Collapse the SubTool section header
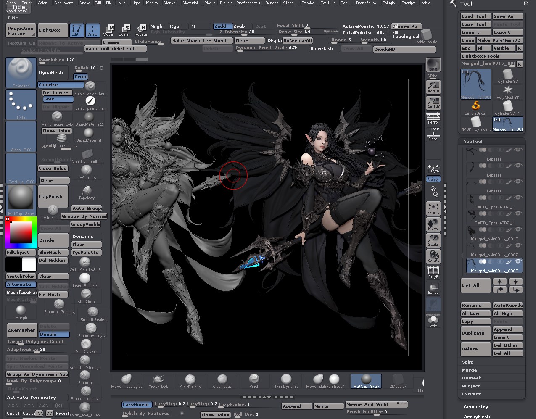The image size is (536, 419). click(473, 142)
